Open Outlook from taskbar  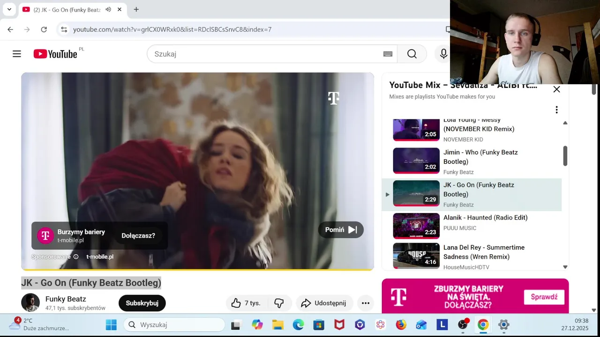[421, 325]
